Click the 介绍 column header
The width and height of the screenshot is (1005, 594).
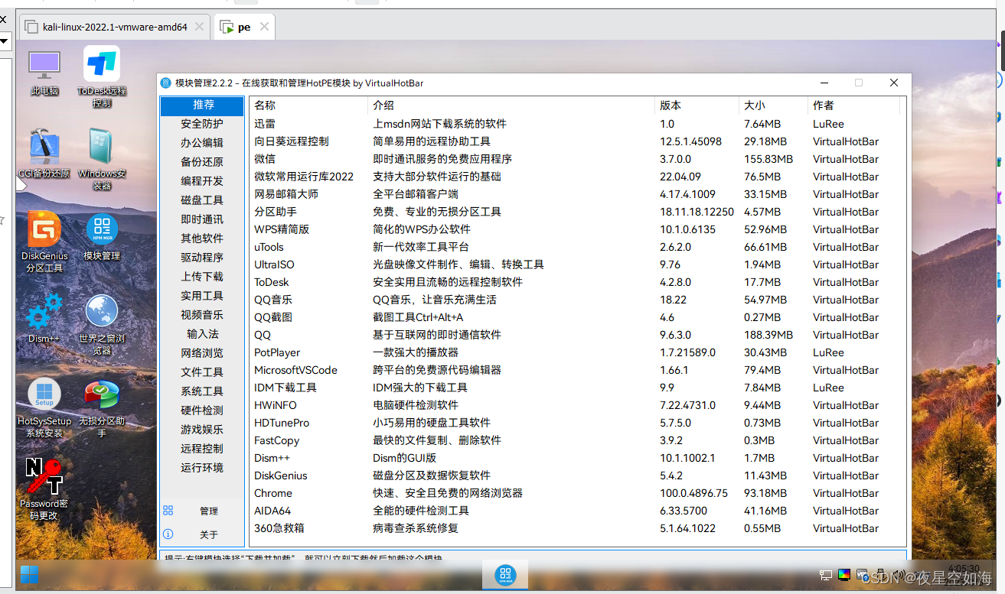[x=511, y=105]
